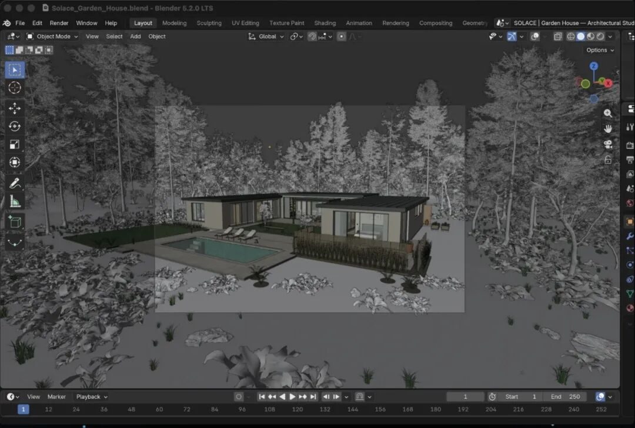Open the viewport shading options dropdown
635x428 pixels.
click(x=610, y=36)
